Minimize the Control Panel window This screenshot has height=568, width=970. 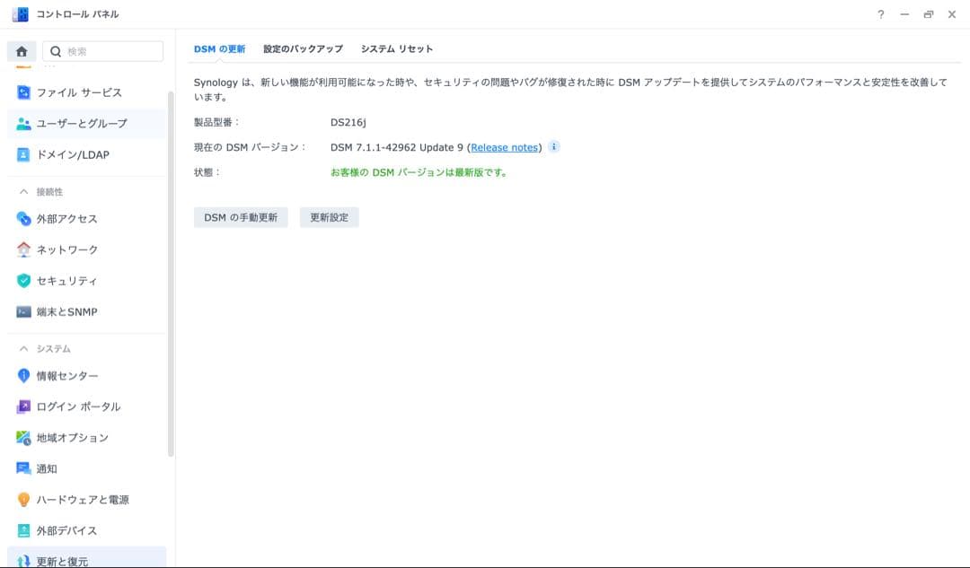coord(904,14)
